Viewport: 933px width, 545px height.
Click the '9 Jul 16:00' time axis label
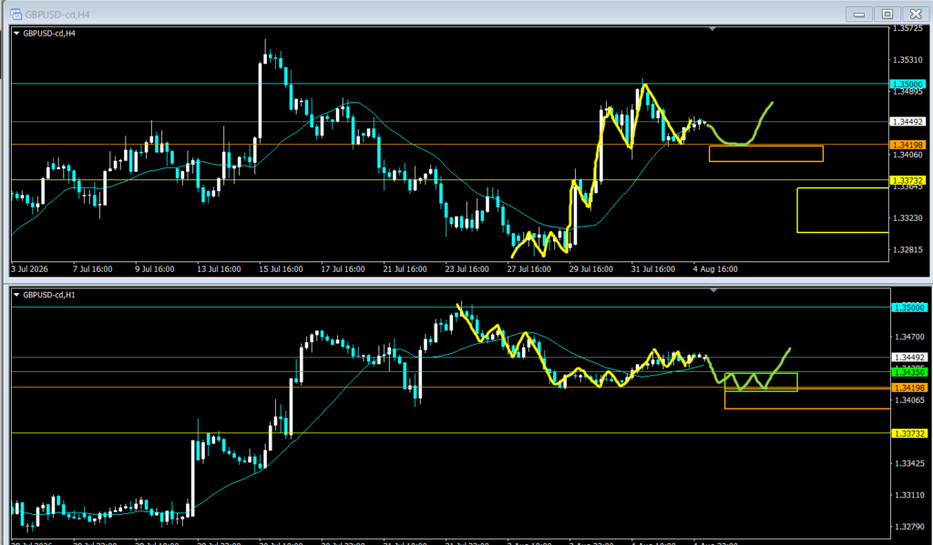155,269
